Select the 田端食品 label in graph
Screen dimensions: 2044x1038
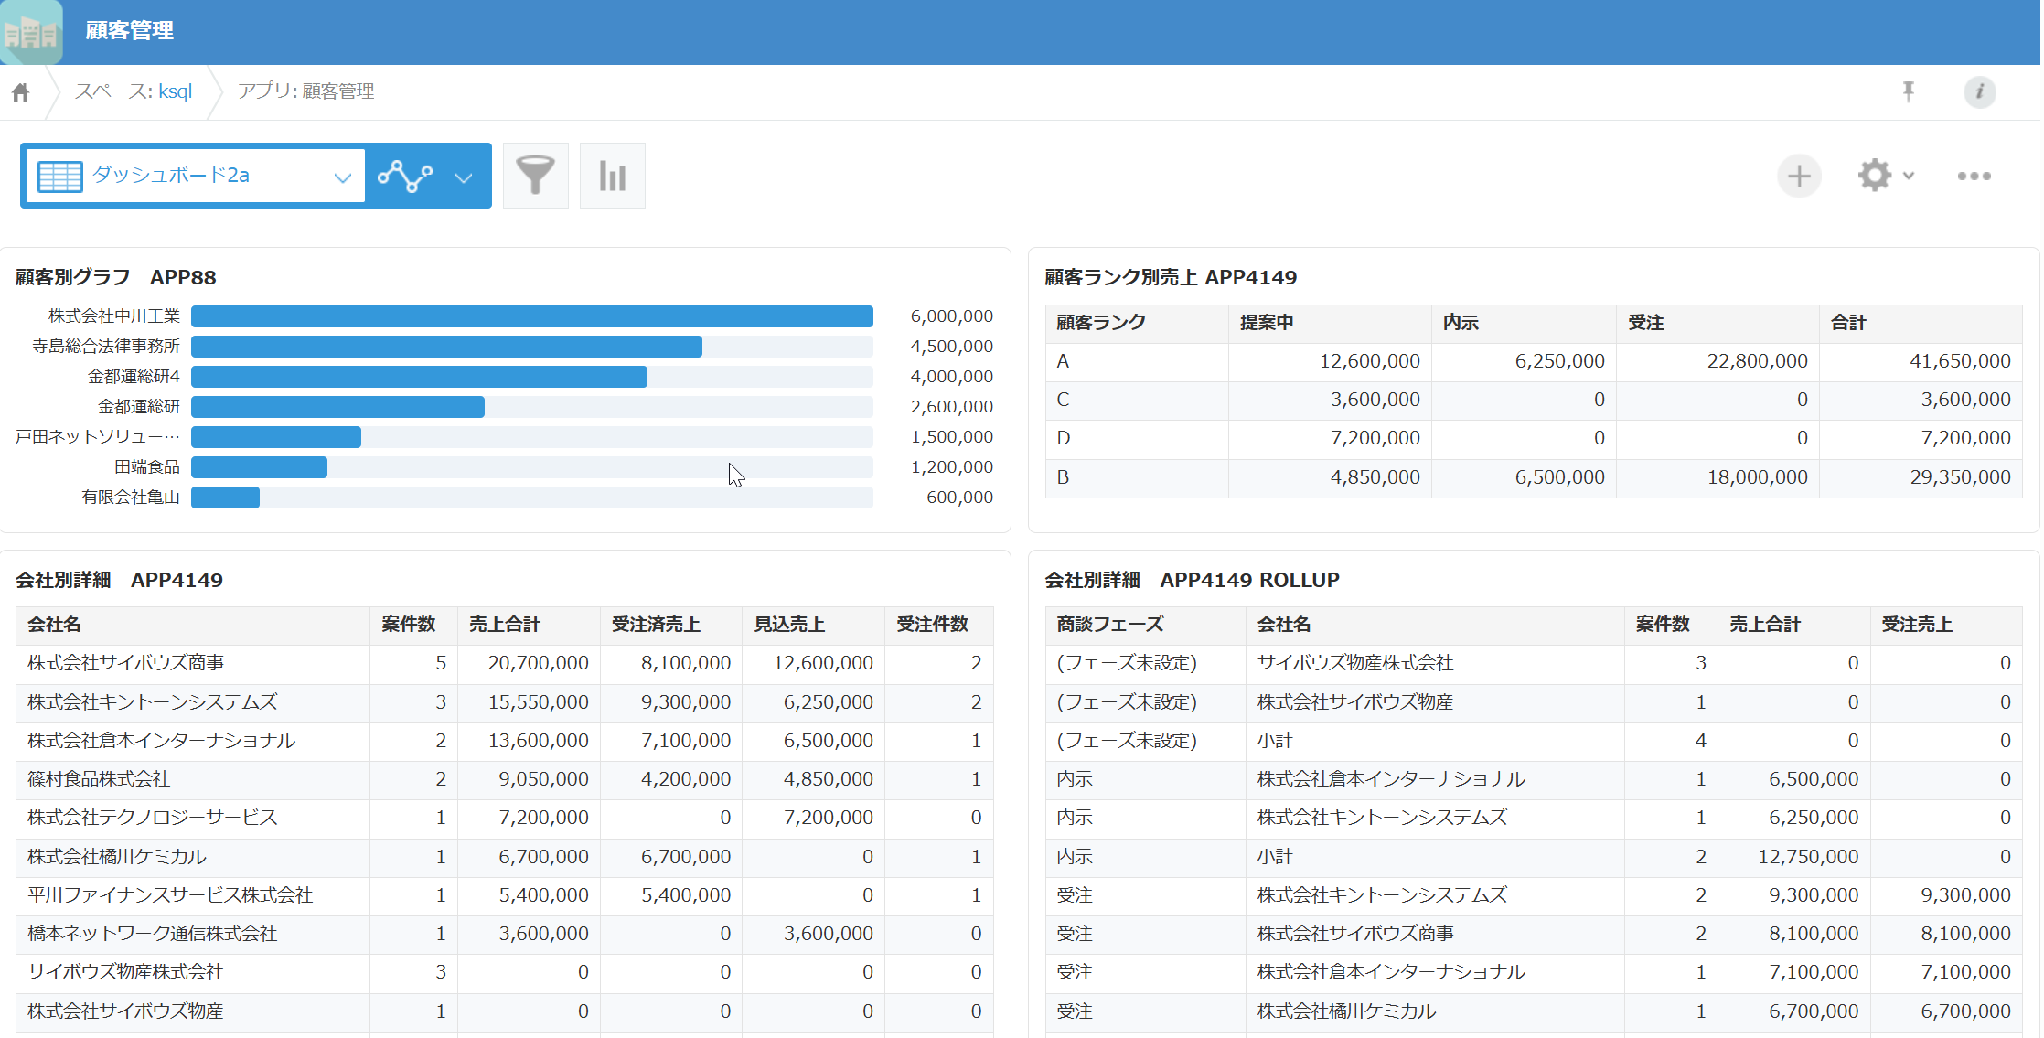146,467
